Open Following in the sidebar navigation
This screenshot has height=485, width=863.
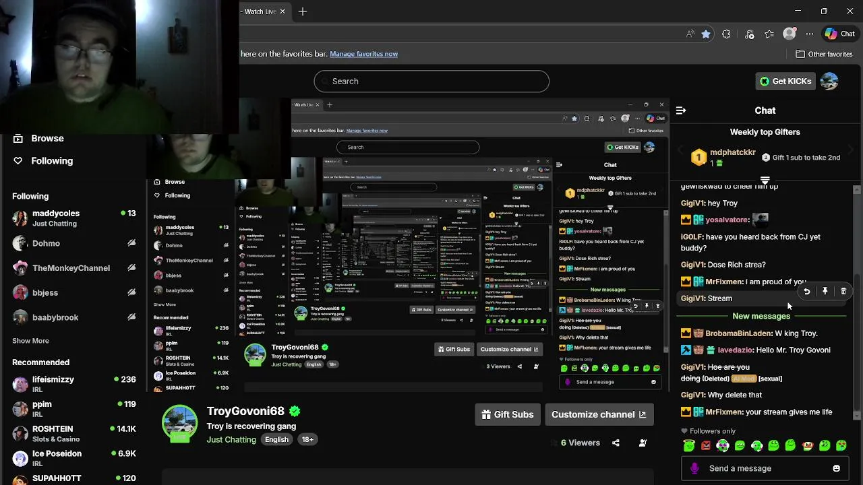(52, 160)
